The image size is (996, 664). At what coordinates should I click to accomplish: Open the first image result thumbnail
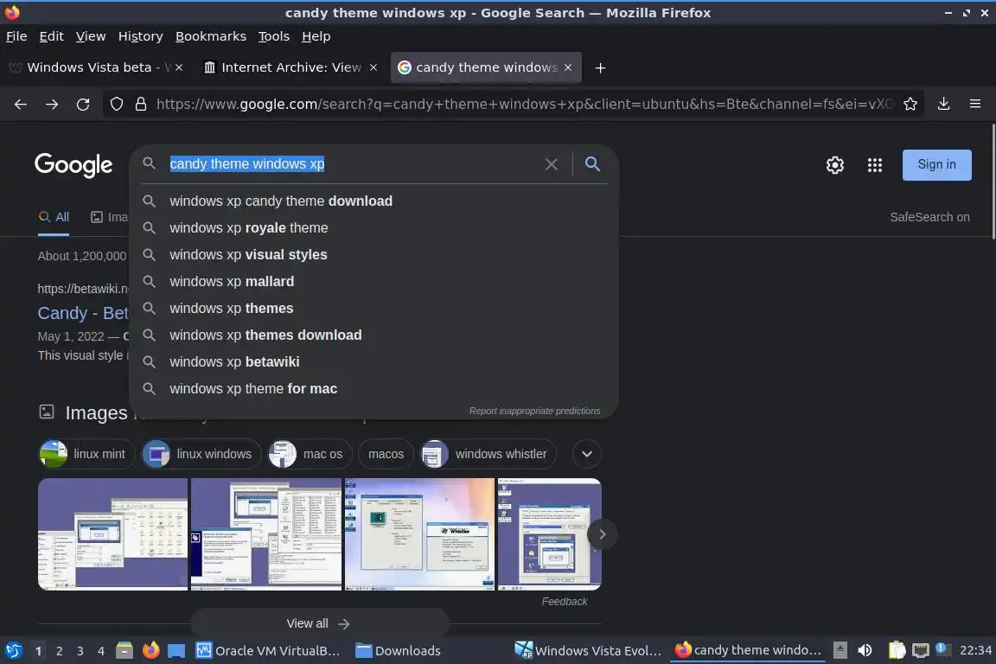point(112,534)
